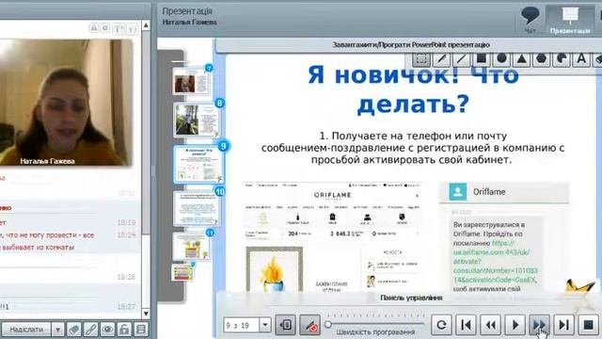Jump to the last slide

tap(564, 325)
